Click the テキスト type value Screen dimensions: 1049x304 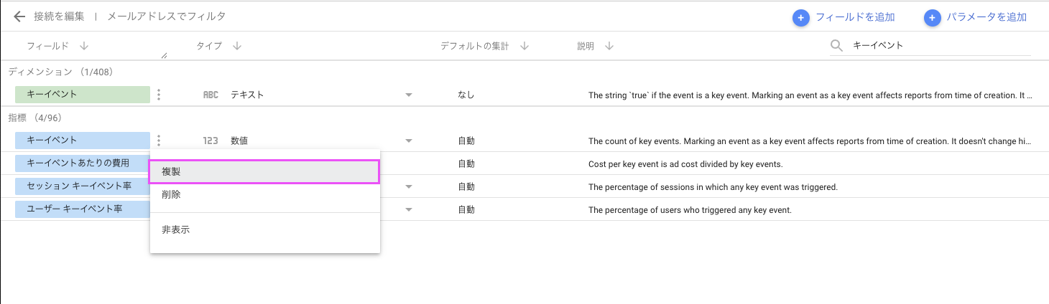(247, 95)
